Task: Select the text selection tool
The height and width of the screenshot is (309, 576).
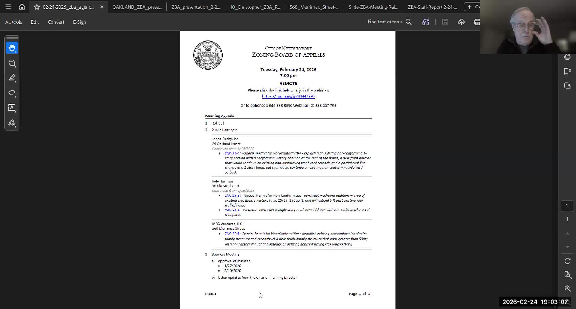Action: point(11,108)
